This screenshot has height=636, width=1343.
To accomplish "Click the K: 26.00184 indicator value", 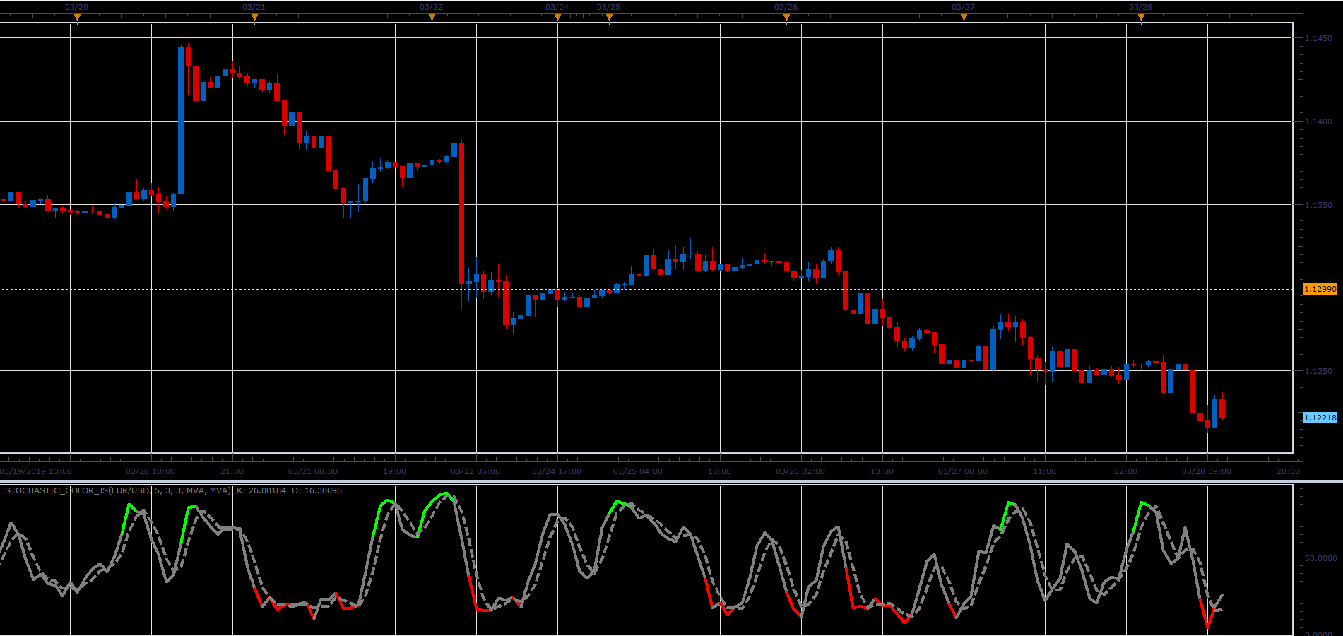I will (261, 490).
